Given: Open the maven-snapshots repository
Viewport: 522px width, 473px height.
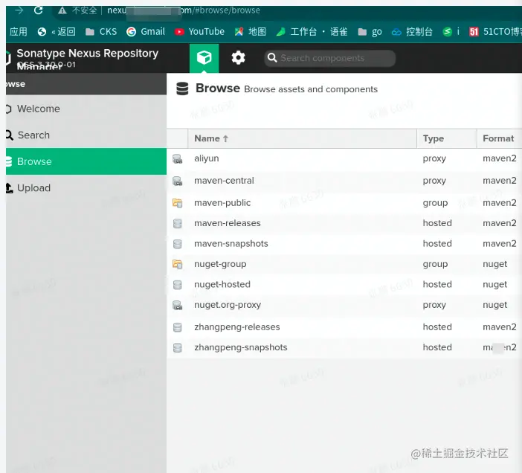Looking at the screenshot, I should 231,244.
